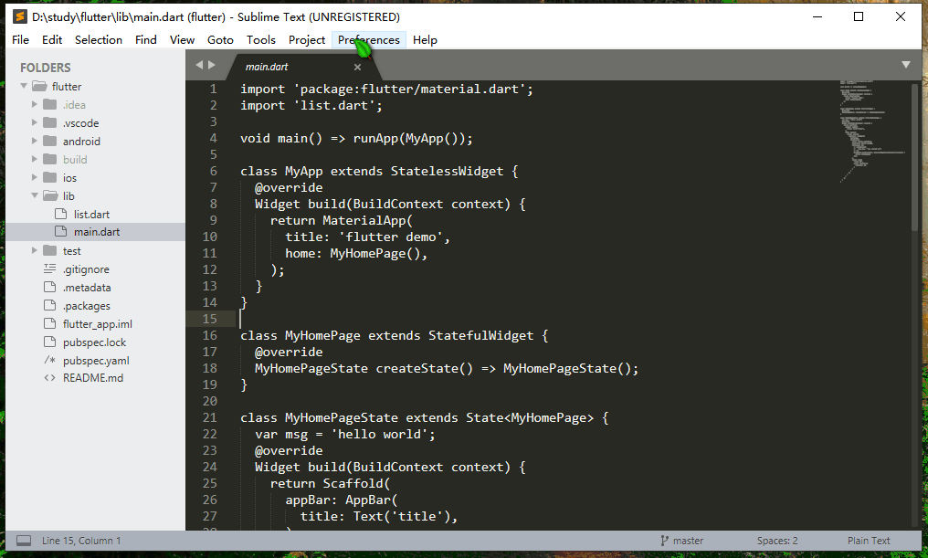Click the pubspec.lock file icon
The image size is (928, 558).
(x=49, y=342)
